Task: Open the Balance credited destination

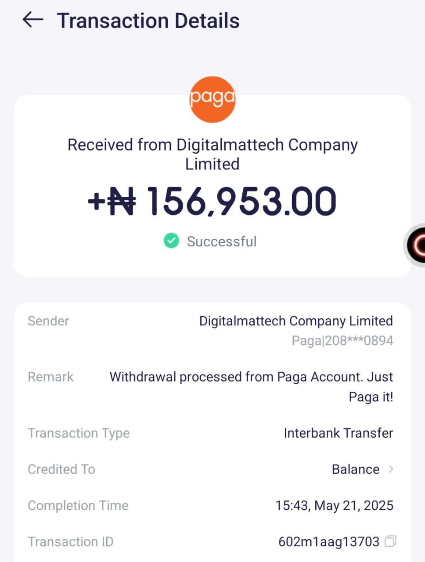Action: [x=356, y=469]
